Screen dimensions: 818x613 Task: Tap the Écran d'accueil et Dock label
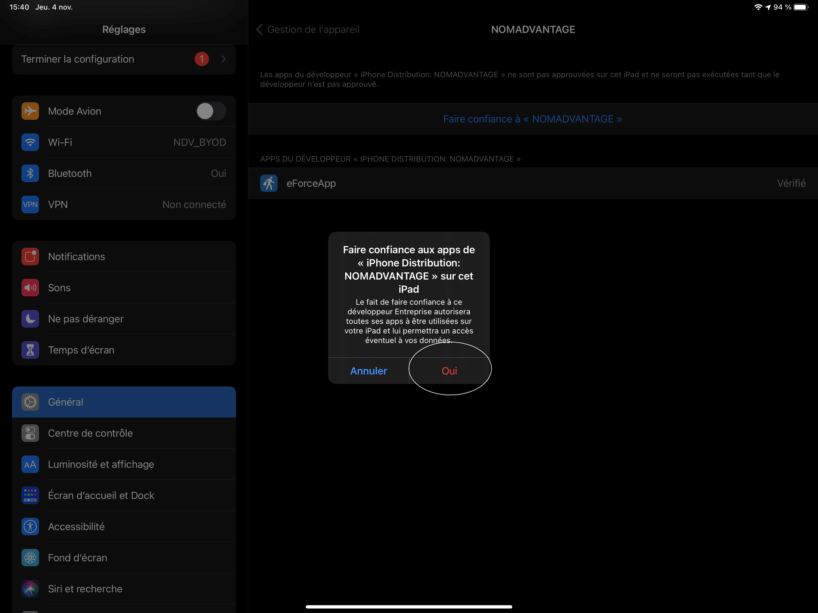(101, 495)
